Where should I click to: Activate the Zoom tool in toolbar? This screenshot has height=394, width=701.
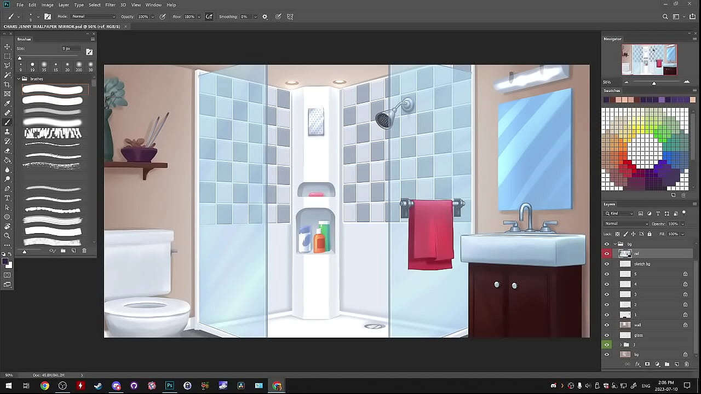point(7,236)
